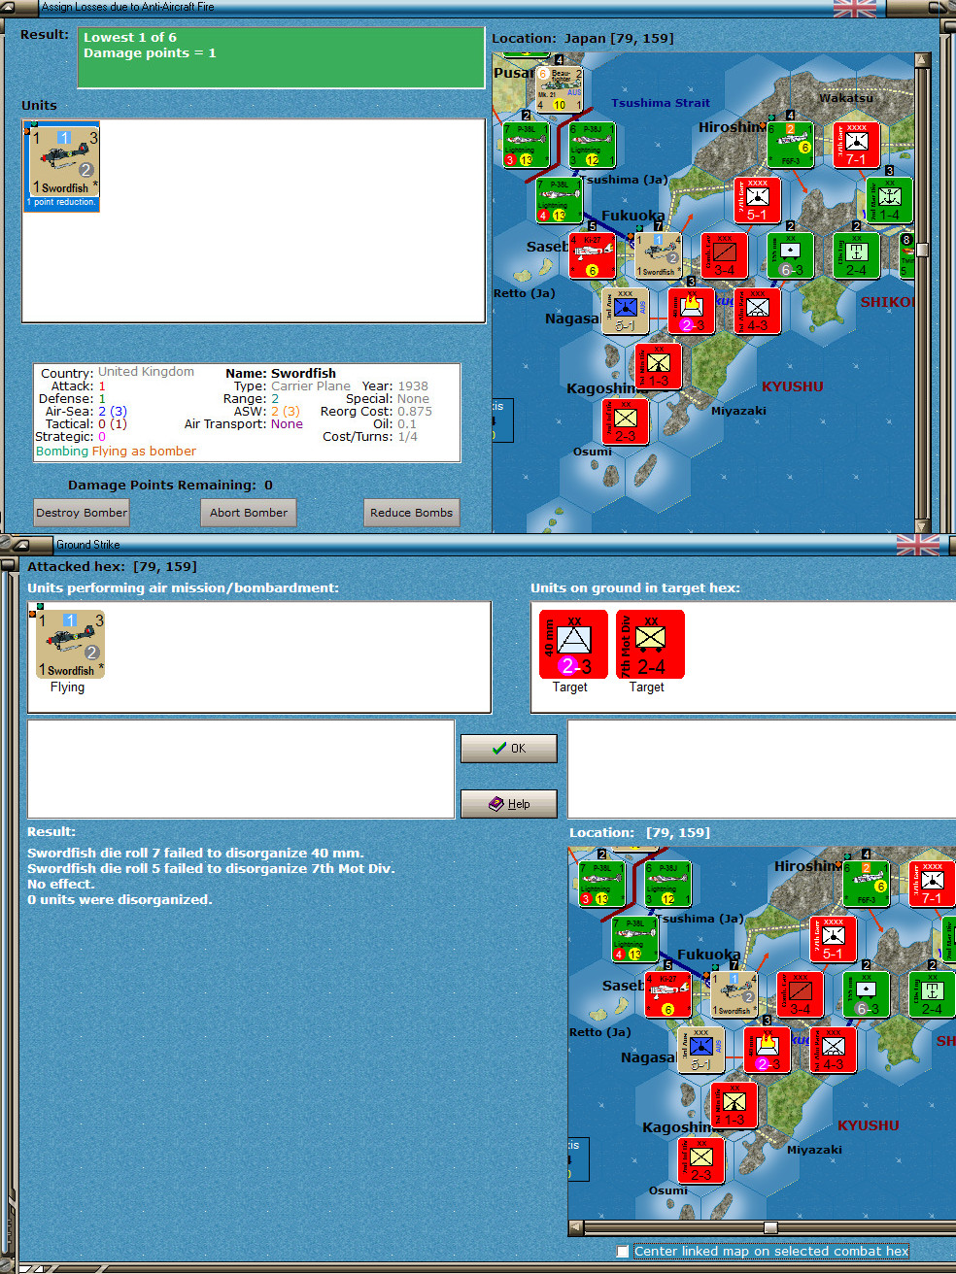Image resolution: width=956 pixels, height=1274 pixels.
Task: Select red 3-4 cavalry counter on Ground Strike map
Action: (x=801, y=994)
